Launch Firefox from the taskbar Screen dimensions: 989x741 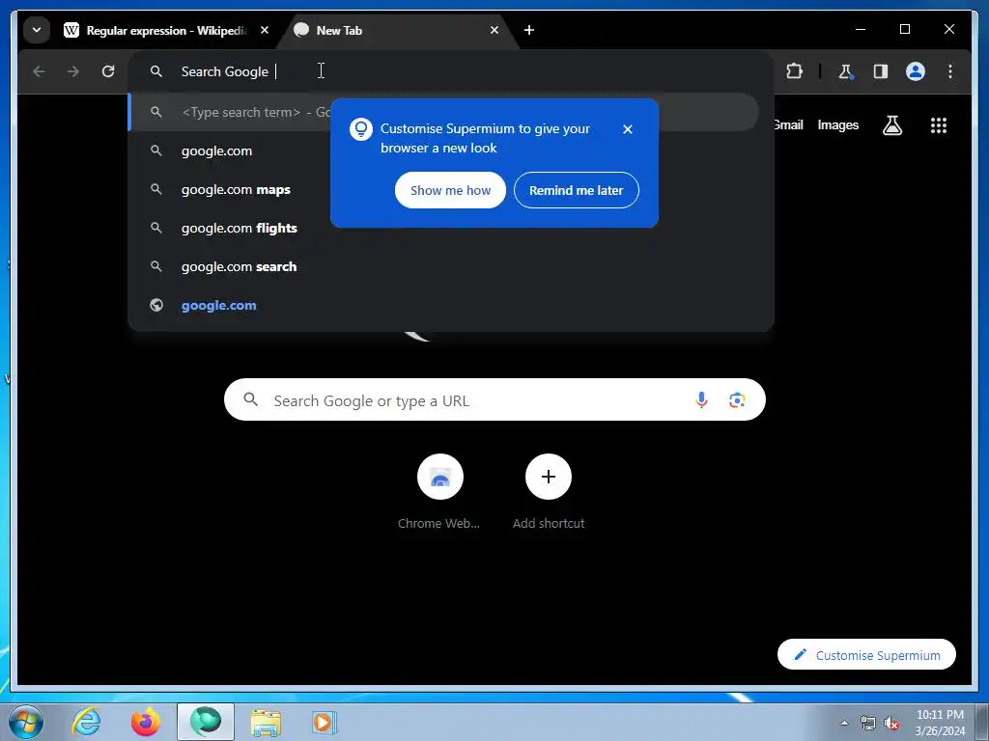click(x=146, y=722)
